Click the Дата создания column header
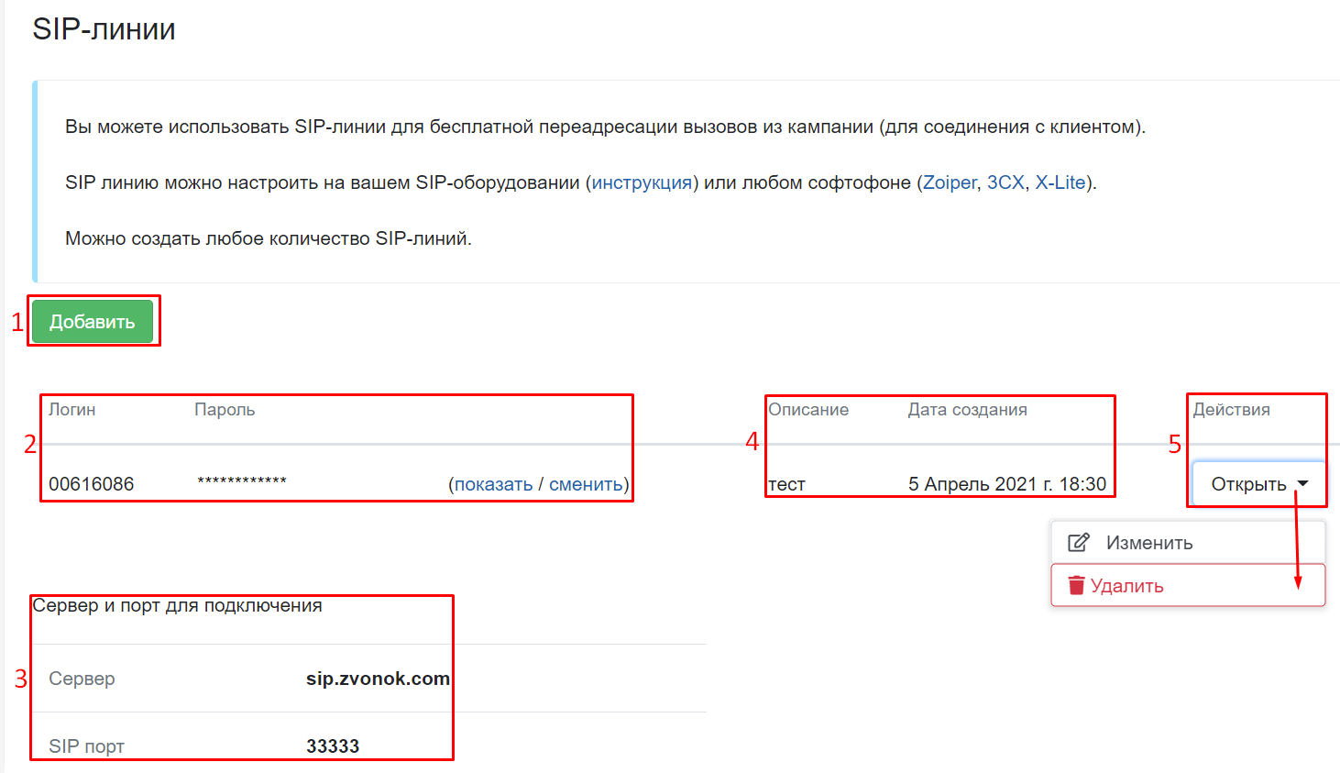 click(968, 410)
